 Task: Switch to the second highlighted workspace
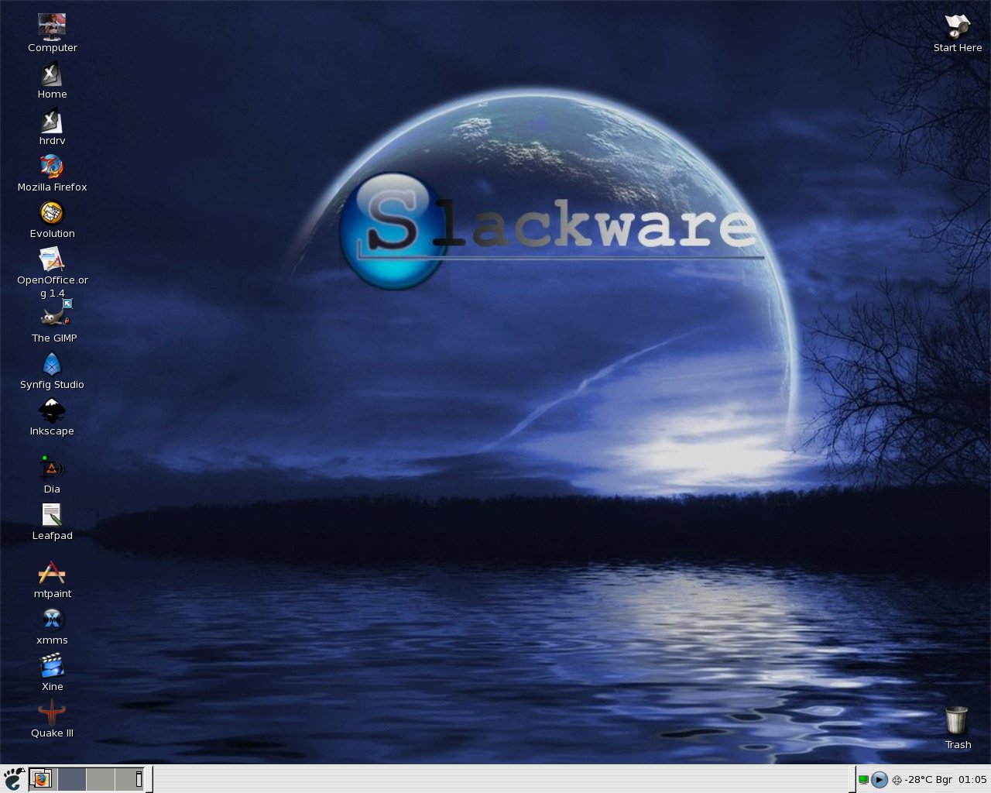click(72, 779)
